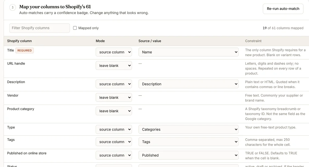Click the Title row label
This screenshot has height=167, width=309.
point(10,50)
